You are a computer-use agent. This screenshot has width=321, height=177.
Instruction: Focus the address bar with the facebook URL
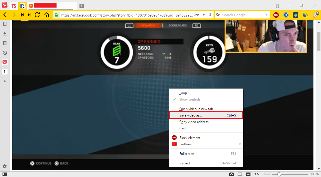(127, 15)
